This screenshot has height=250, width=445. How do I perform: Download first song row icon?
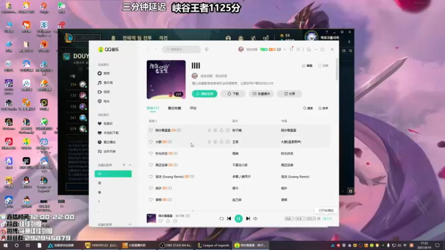pyautogui.click(x=221, y=131)
